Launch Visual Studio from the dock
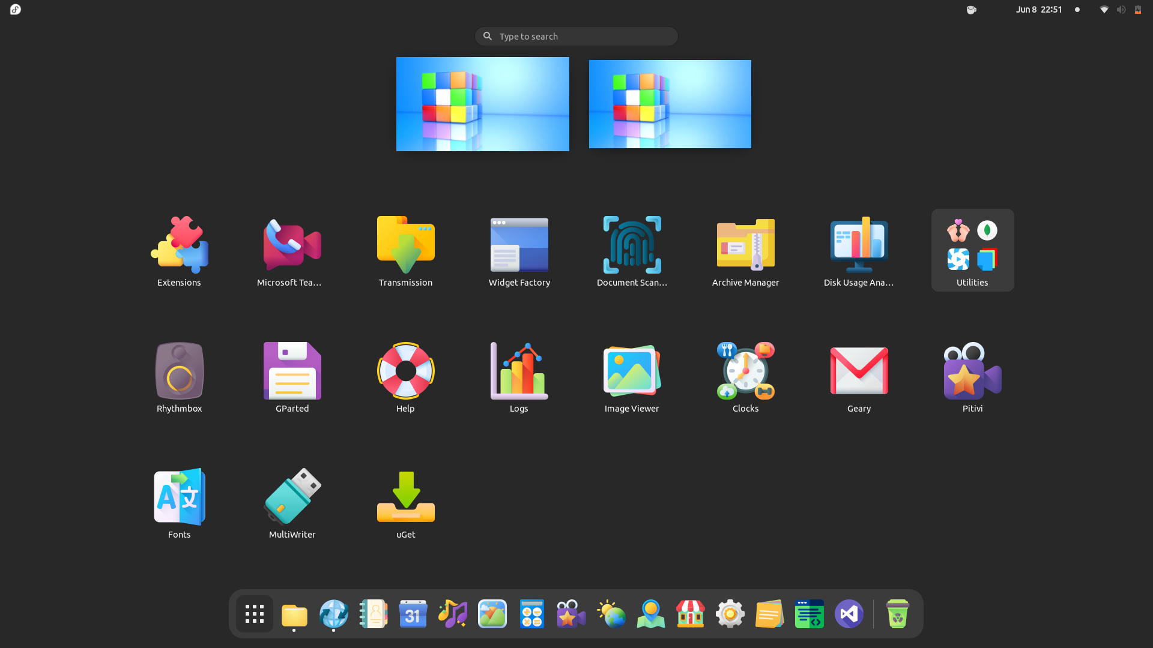The image size is (1153, 648). pyautogui.click(x=849, y=614)
